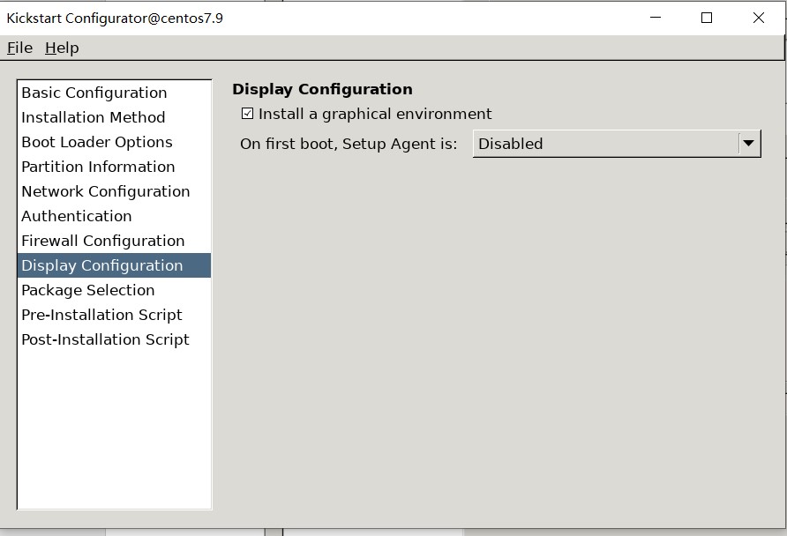Minimize the Kickstart Configurator window
Screen dimensions: 787x536
click(x=655, y=18)
